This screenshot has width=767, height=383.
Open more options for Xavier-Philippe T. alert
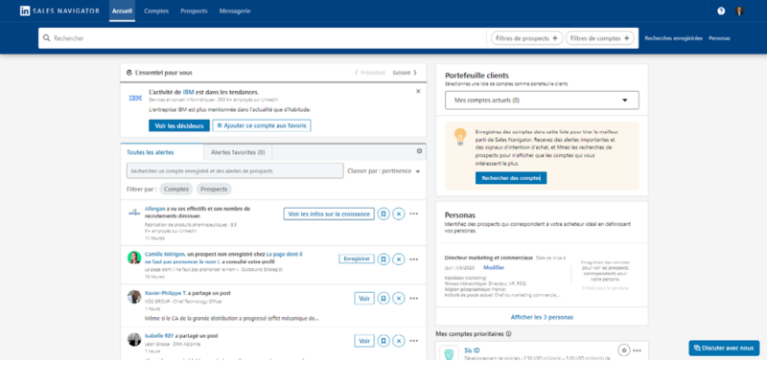[x=414, y=299]
